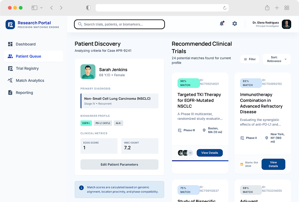Go forward with the browser arrow

tap(61, 8)
